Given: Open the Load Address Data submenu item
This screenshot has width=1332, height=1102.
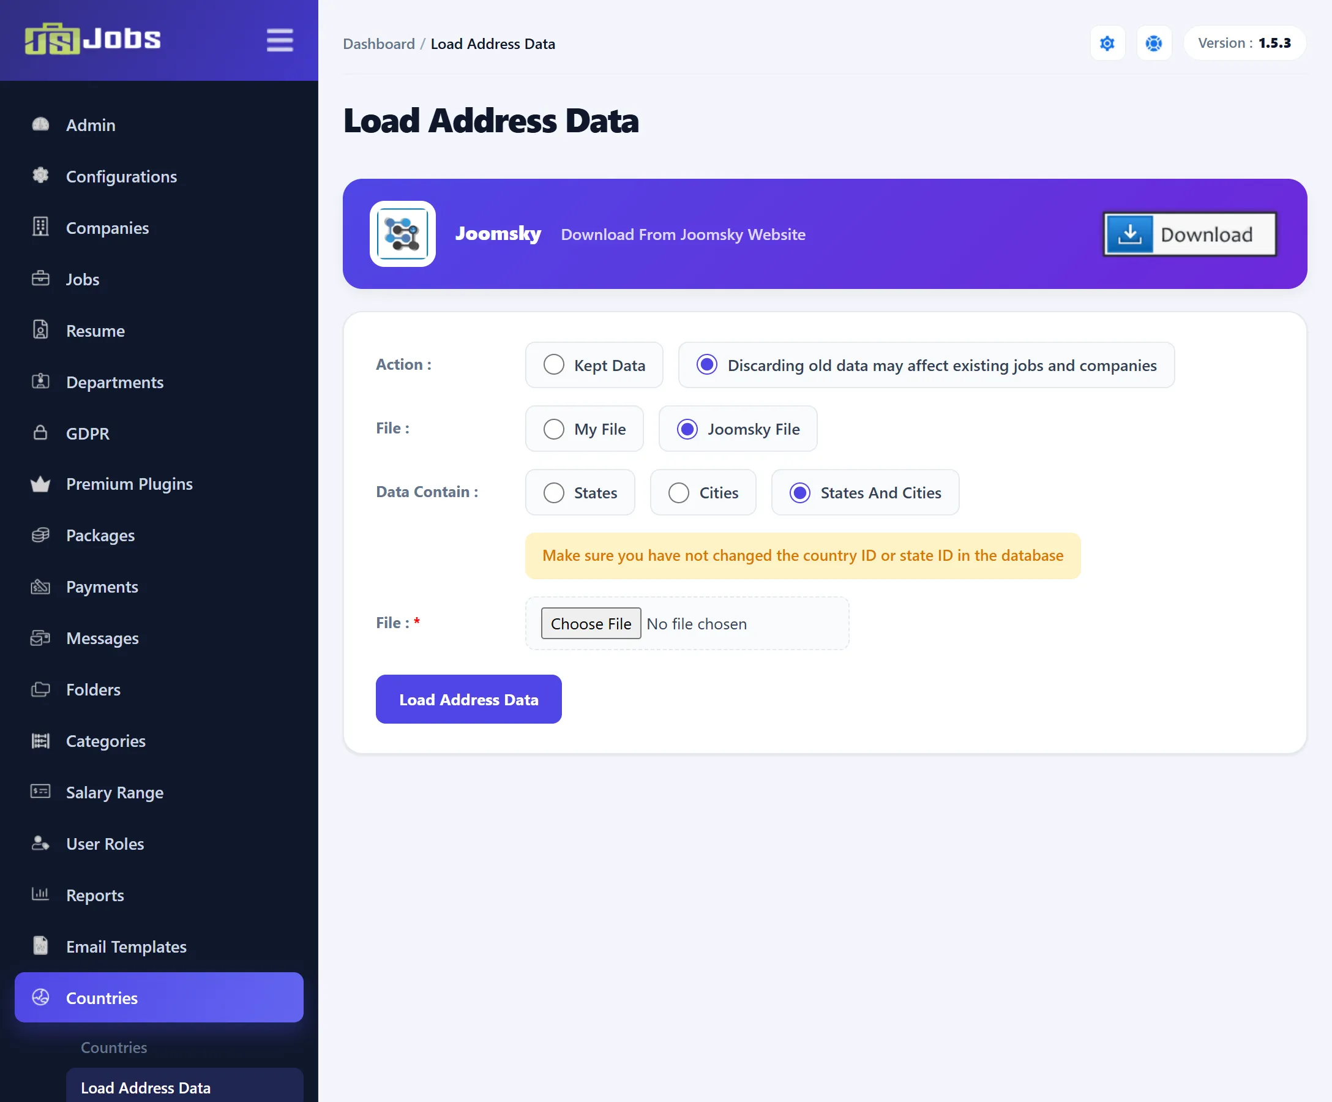Looking at the screenshot, I should pos(184,1087).
